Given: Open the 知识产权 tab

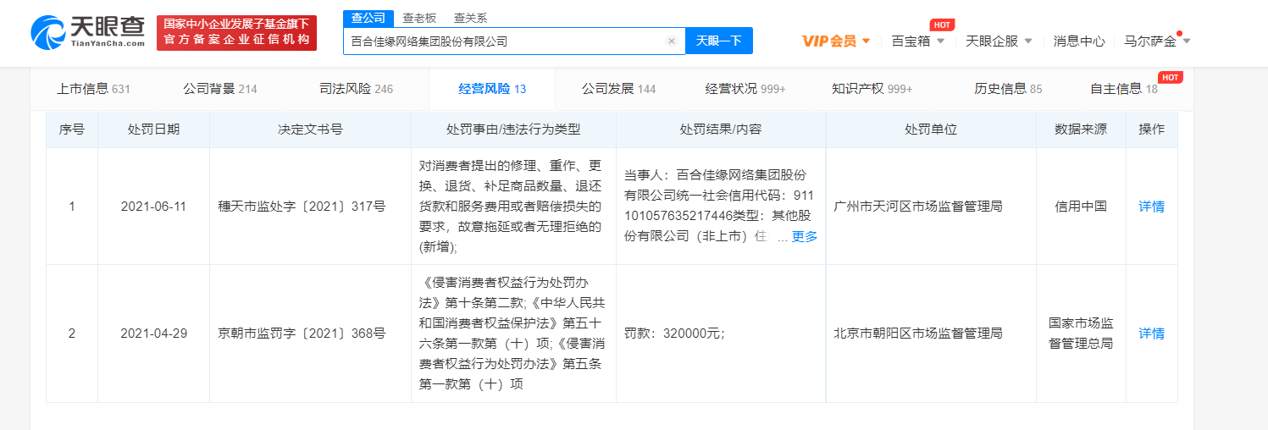Looking at the screenshot, I should [872, 89].
